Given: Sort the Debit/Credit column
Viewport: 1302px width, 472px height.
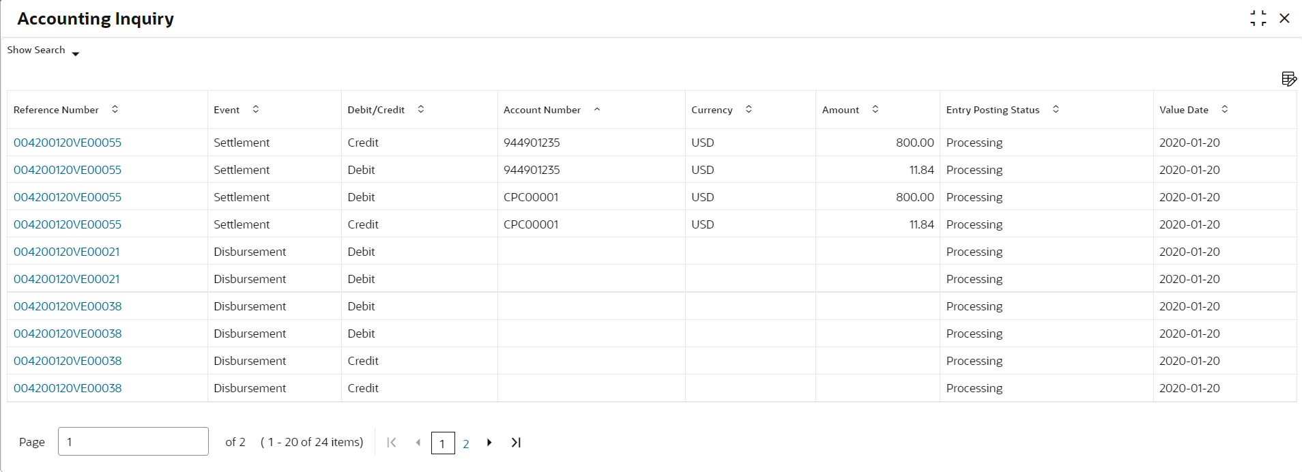Looking at the screenshot, I should [421, 109].
